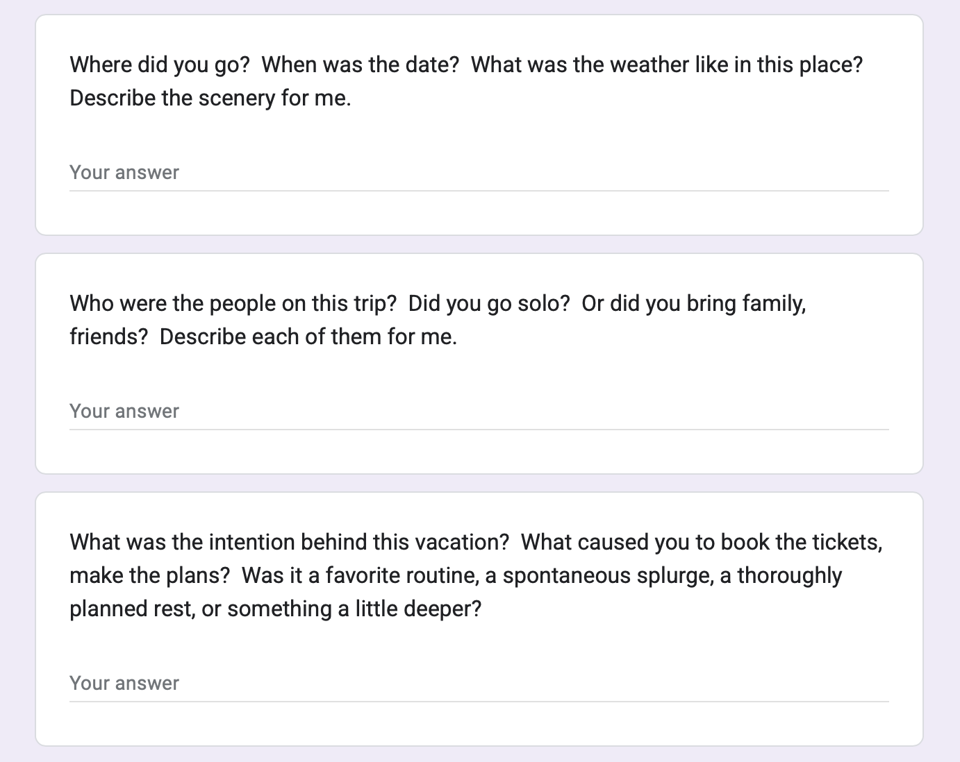Screen dimensions: 960x762
Task: Click 'Or did you bring family,' text
Action: pyautogui.click(x=694, y=303)
